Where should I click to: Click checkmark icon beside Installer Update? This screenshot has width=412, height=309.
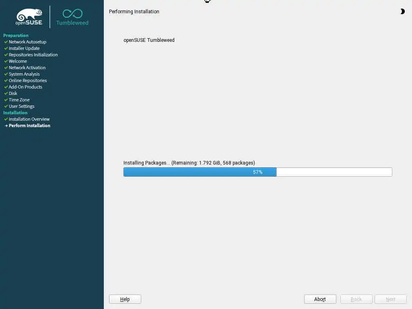click(6, 48)
